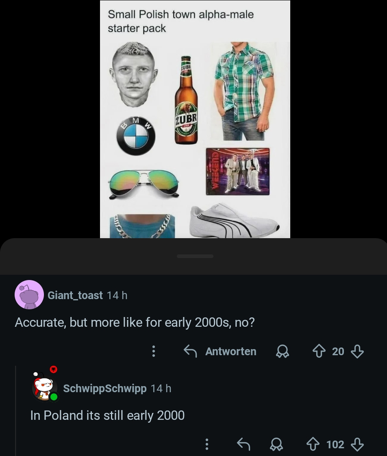Give award to Giant_toast's comment
The height and width of the screenshot is (456, 387).
(x=282, y=352)
